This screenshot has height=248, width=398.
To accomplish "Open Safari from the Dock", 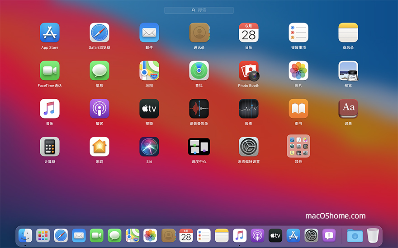I will coord(61,235).
